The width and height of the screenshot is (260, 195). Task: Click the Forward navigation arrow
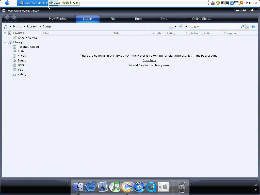tap(14, 18)
